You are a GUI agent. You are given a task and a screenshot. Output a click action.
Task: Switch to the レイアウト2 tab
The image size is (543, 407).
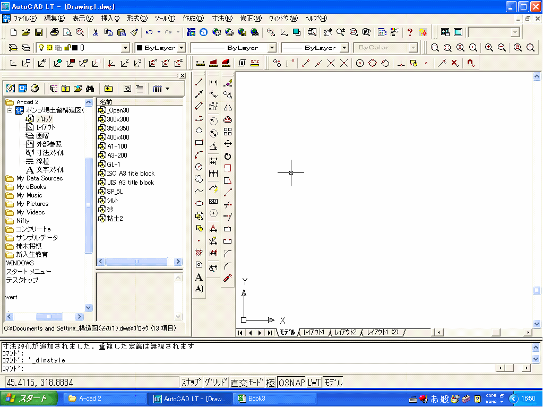pos(346,332)
